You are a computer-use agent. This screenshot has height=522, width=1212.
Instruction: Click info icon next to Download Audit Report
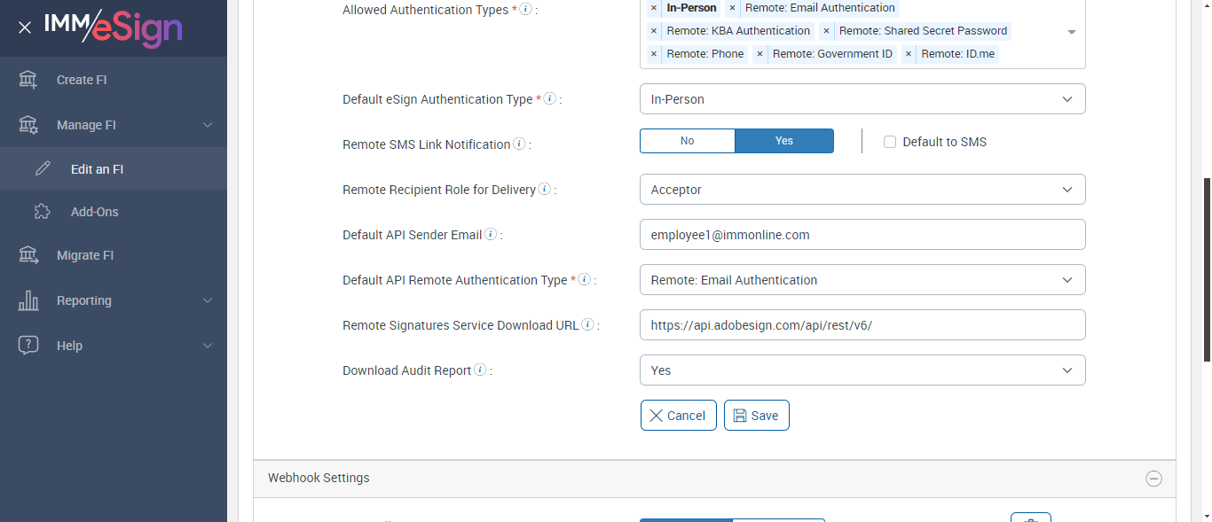(480, 370)
